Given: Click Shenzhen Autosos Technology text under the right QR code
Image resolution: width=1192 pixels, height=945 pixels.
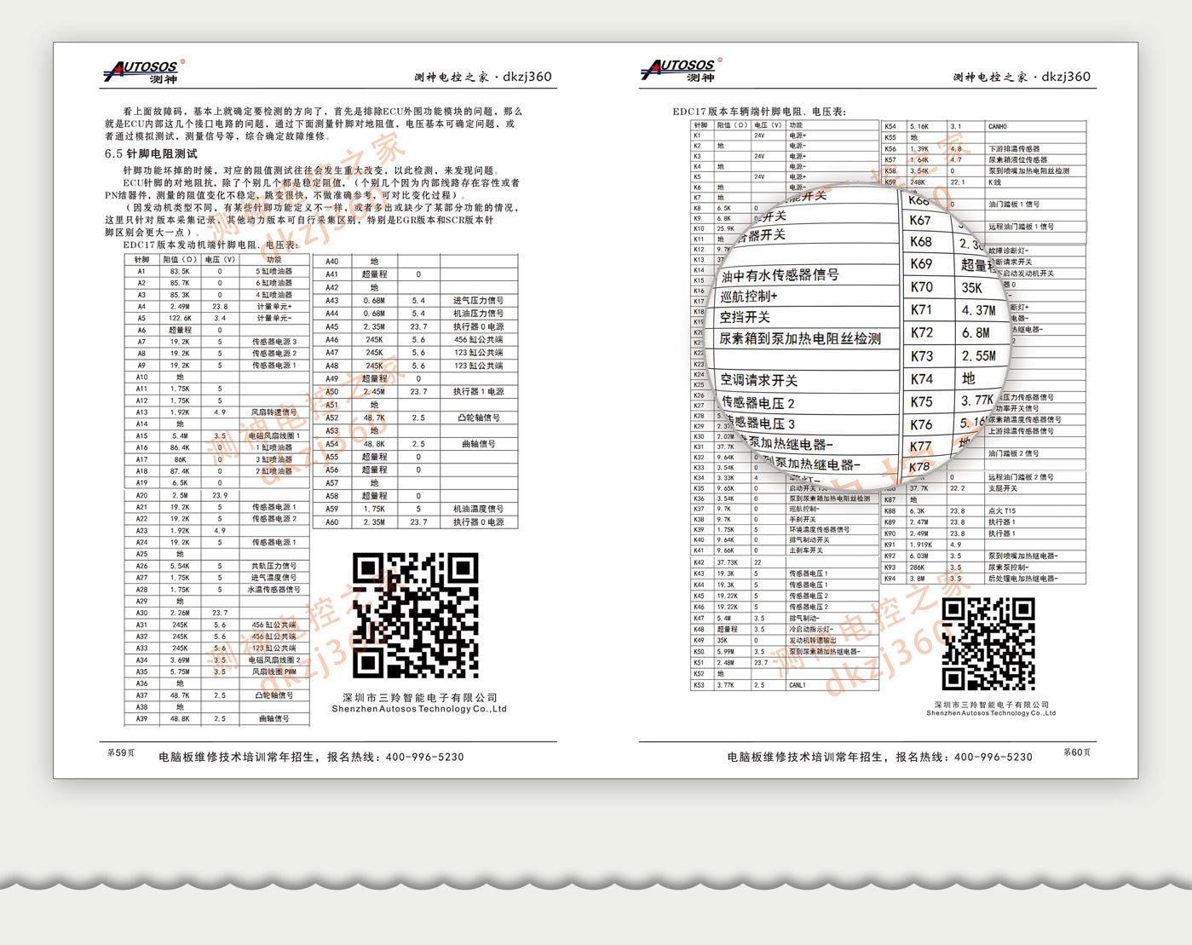Looking at the screenshot, I should pyautogui.click(x=991, y=713).
